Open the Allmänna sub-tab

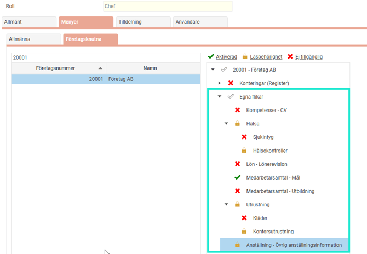pyautogui.click(x=33, y=39)
